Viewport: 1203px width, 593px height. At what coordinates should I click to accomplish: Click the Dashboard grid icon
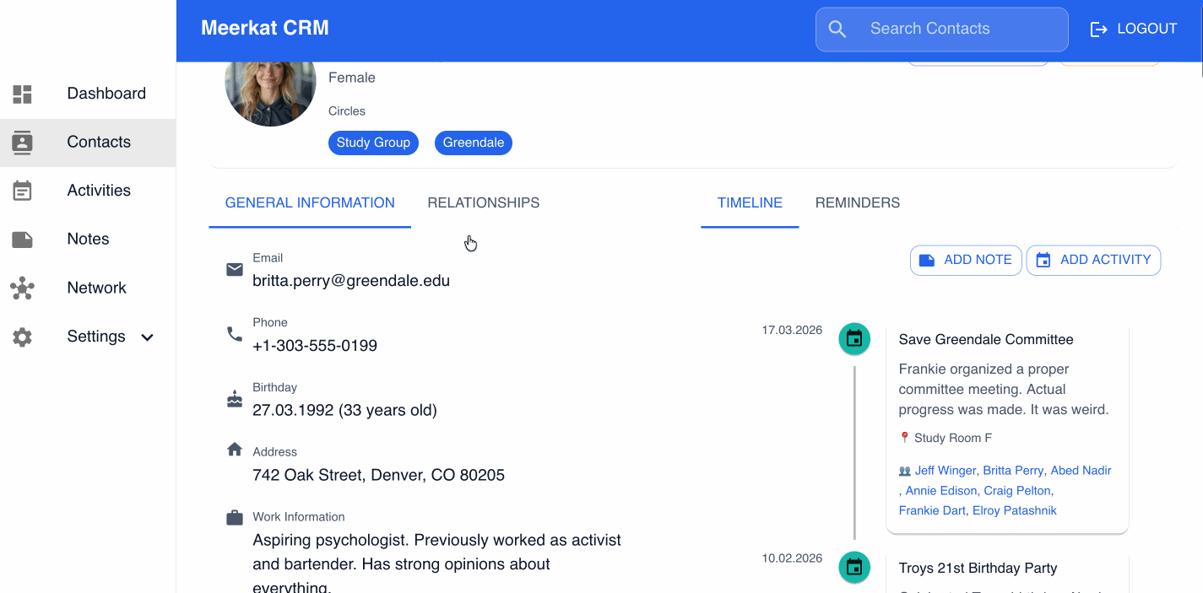tap(23, 94)
